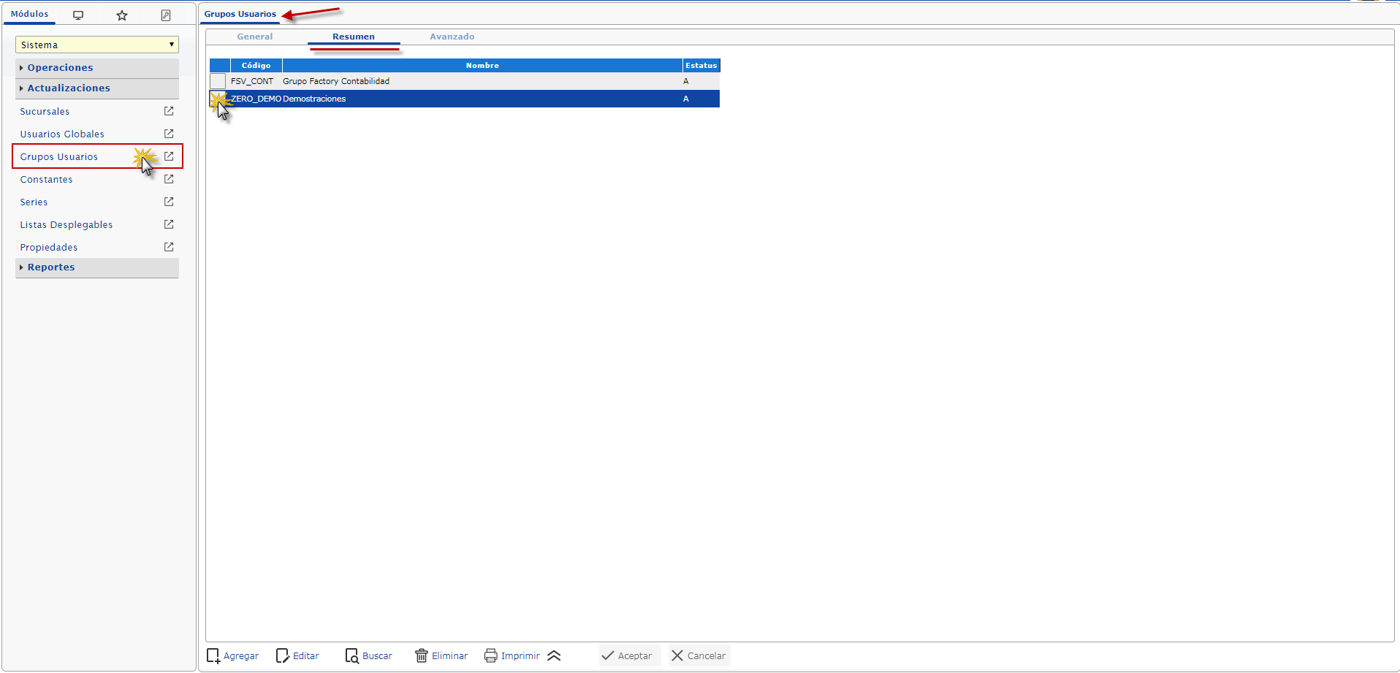Click the Grupo Factory Contabilidad name cell

point(482,81)
